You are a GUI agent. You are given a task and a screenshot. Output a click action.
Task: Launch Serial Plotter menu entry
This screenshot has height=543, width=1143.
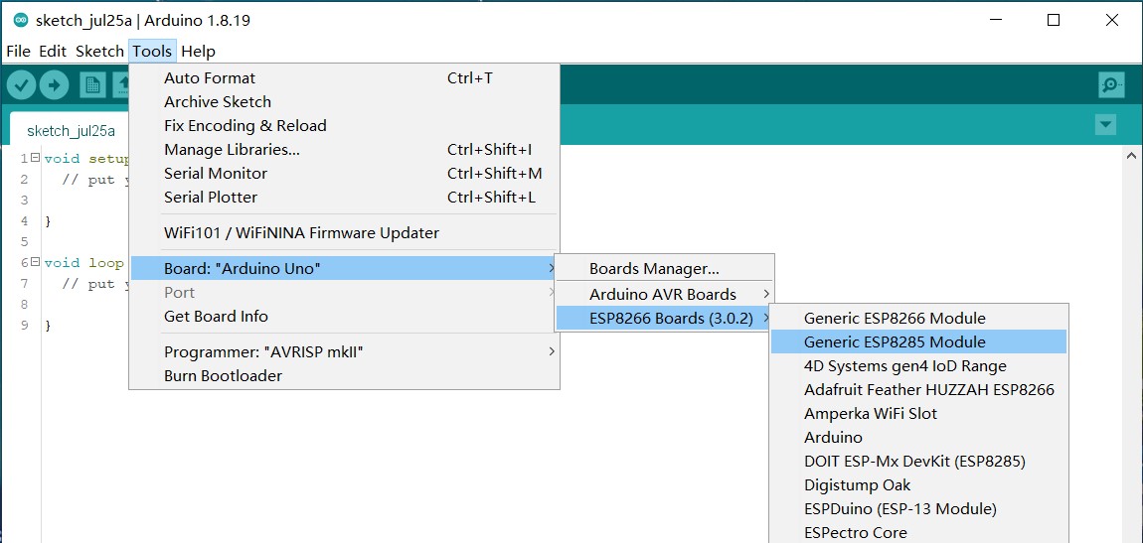pos(344,198)
